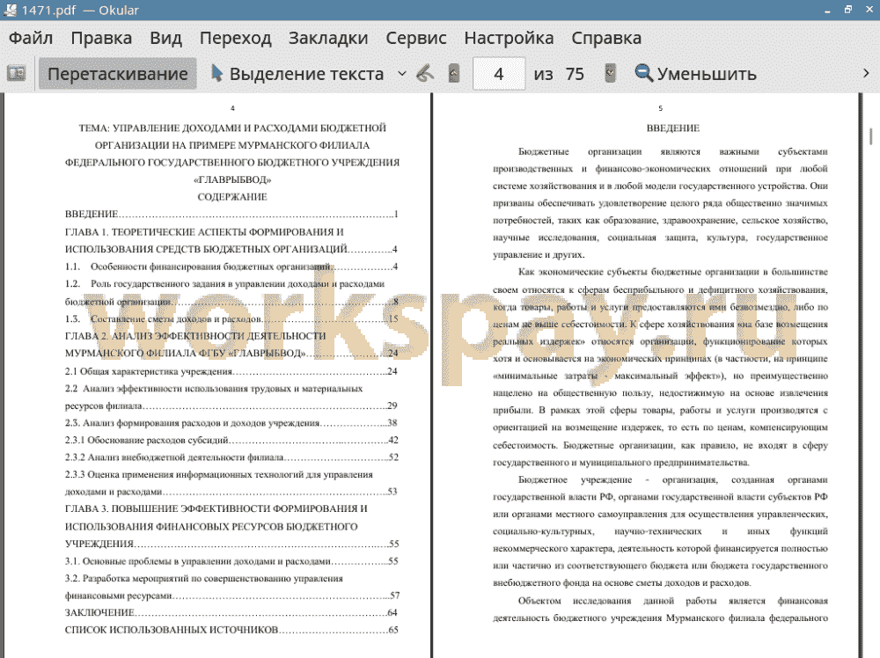Go to the next page arrow icon
Screen dimensions: 880x658
tap(610, 74)
